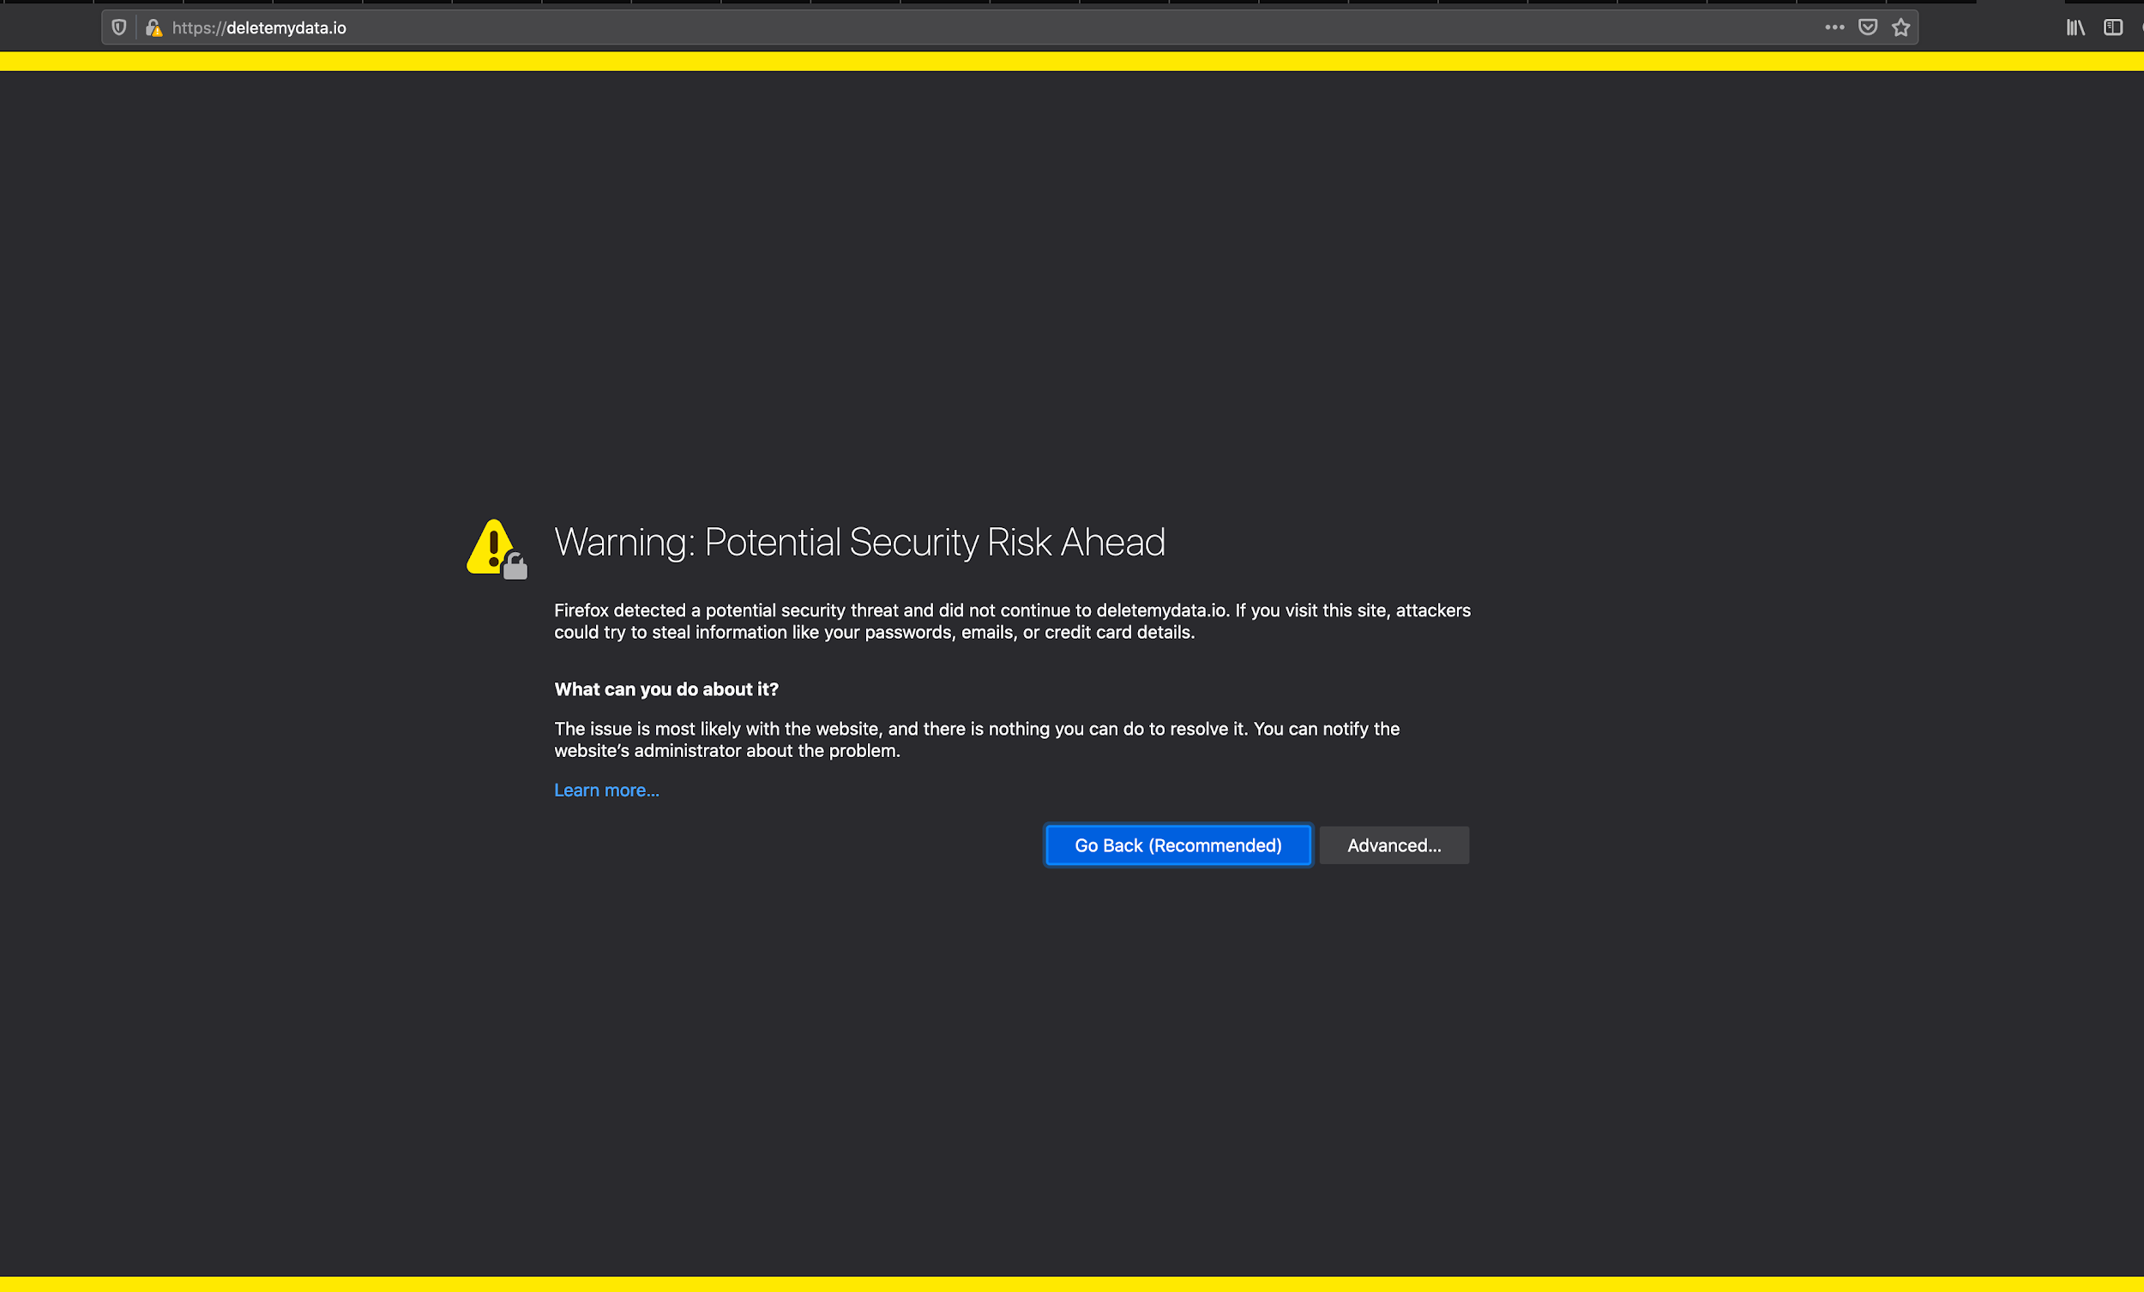The image size is (2144, 1292).
Task: Click the "What can you do about it?" subheading
Action: pos(666,689)
